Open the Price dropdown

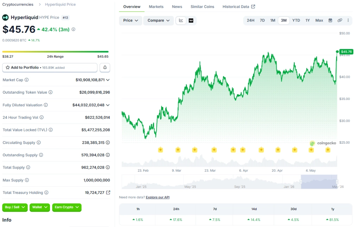(131, 20)
